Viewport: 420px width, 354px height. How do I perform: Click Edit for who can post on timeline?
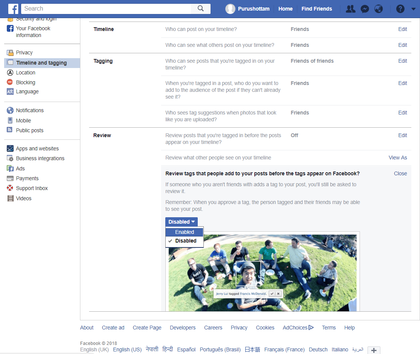403,29
